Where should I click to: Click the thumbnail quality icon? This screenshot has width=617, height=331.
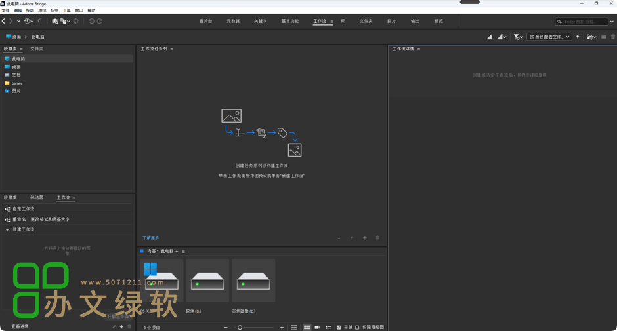(490, 37)
